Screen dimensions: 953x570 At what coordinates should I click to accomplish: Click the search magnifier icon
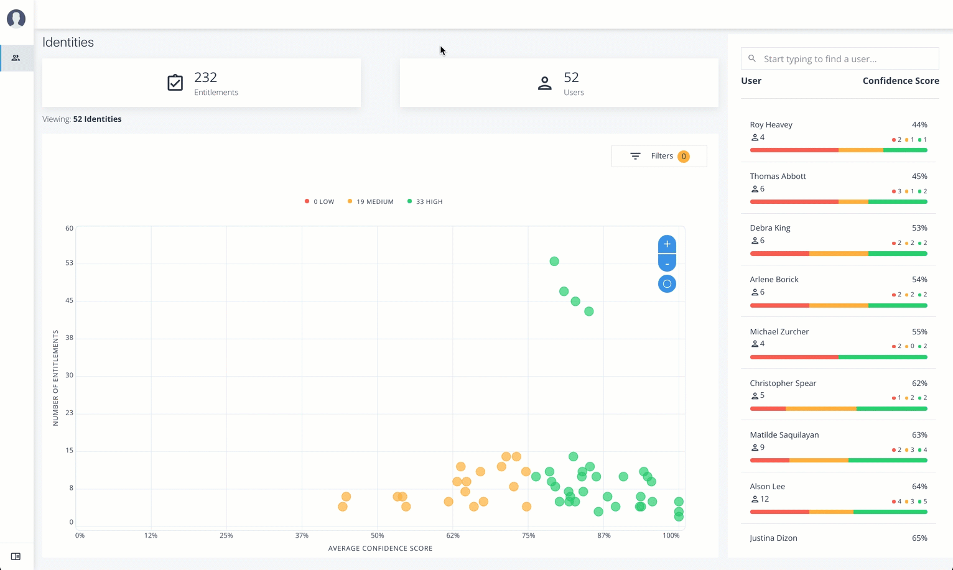point(752,58)
